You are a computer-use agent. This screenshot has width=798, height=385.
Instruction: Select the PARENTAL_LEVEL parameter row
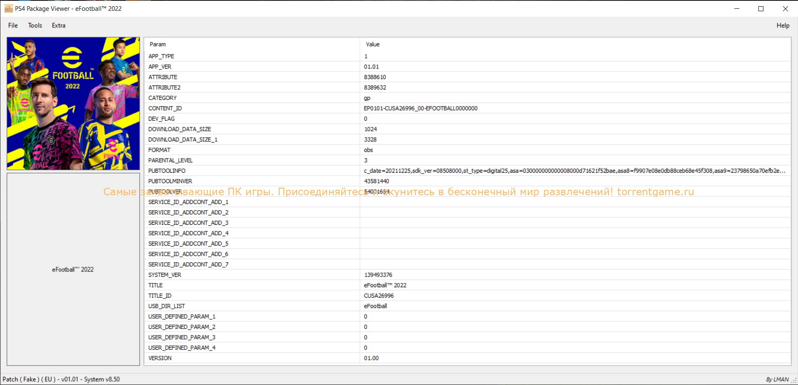coord(170,160)
